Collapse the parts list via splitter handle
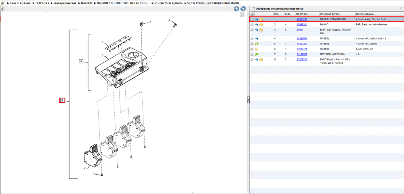Image resolution: width=404 pixels, height=194 pixels. 248,100
